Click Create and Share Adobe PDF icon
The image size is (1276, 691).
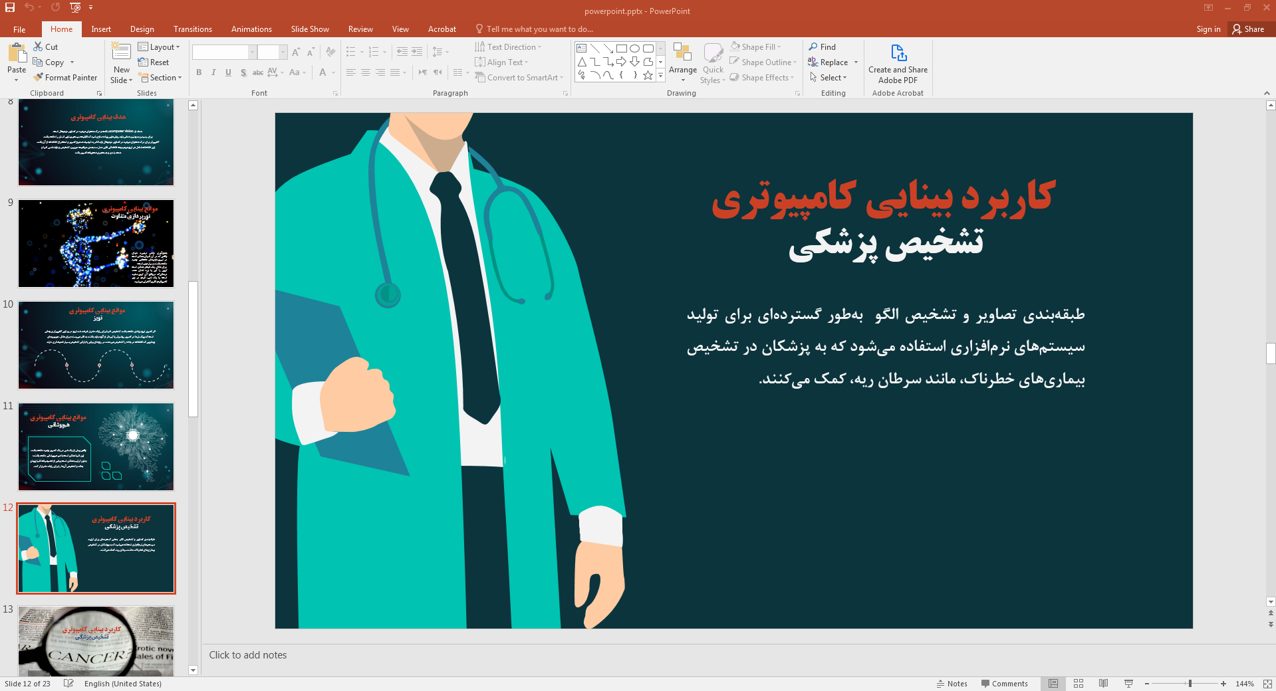pyautogui.click(x=898, y=52)
